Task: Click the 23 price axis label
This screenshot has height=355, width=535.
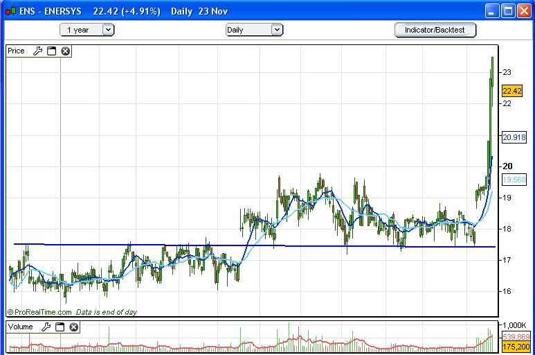Action: click(x=507, y=72)
